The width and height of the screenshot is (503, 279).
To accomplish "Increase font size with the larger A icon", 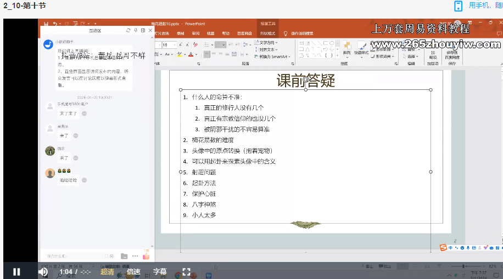I will point(181,45).
